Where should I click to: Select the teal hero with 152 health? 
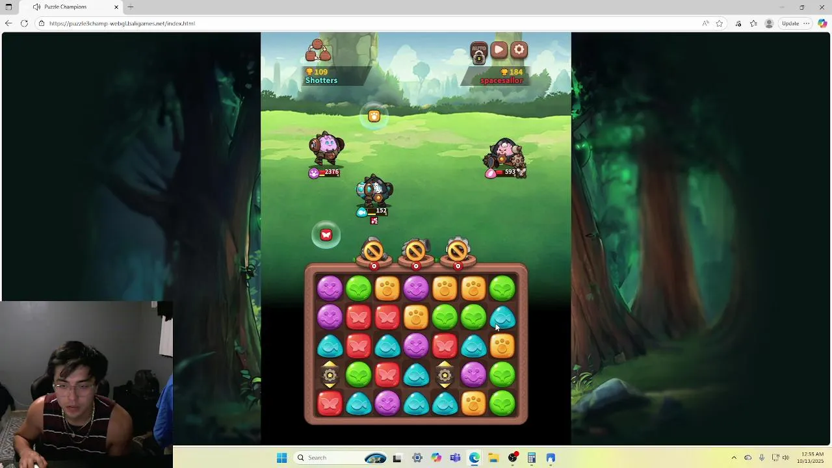[374, 190]
